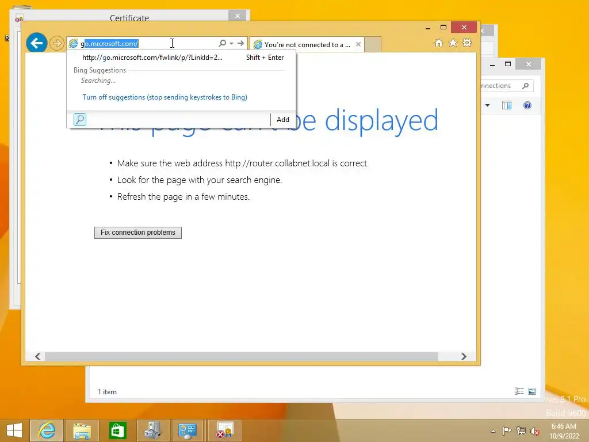This screenshot has width=589, height=442.
Task: Close the 'You're not connected' tab
Action: pos(358,44)
